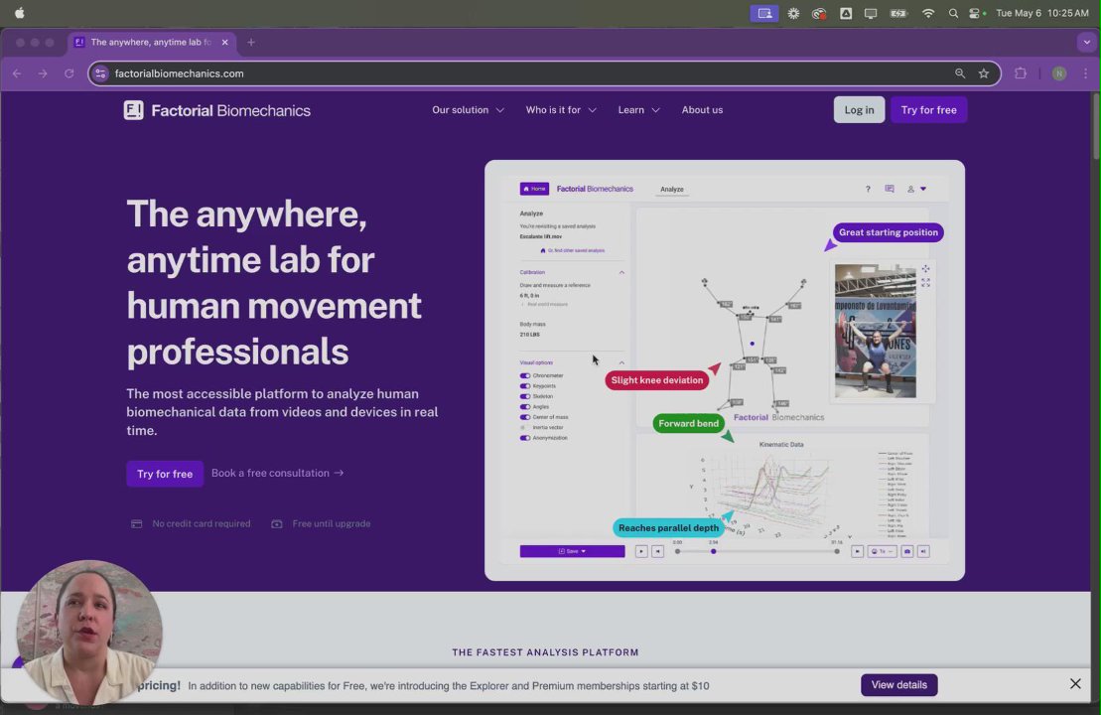Click the screen sharing menu bar icon

764,13
